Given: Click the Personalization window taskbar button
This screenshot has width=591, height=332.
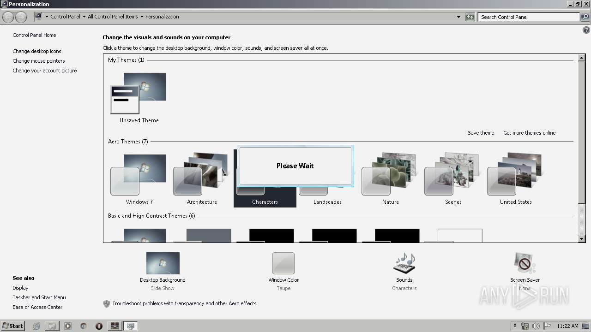Looking at the screenshot, I should coord(131,326).
